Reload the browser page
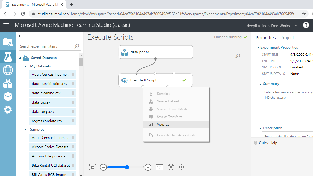This screenshot has width=313, height=176. (x=23, y=14)
